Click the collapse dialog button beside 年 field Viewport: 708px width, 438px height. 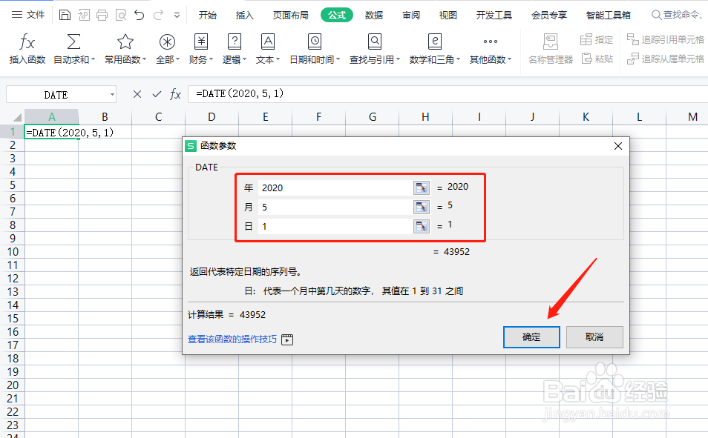pos(421,188)
